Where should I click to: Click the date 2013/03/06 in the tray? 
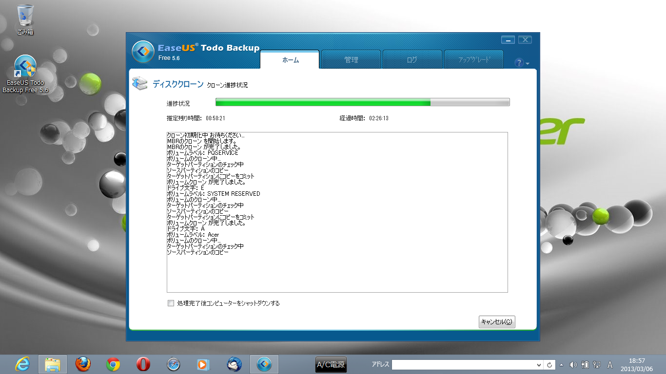tap(637, 369)
